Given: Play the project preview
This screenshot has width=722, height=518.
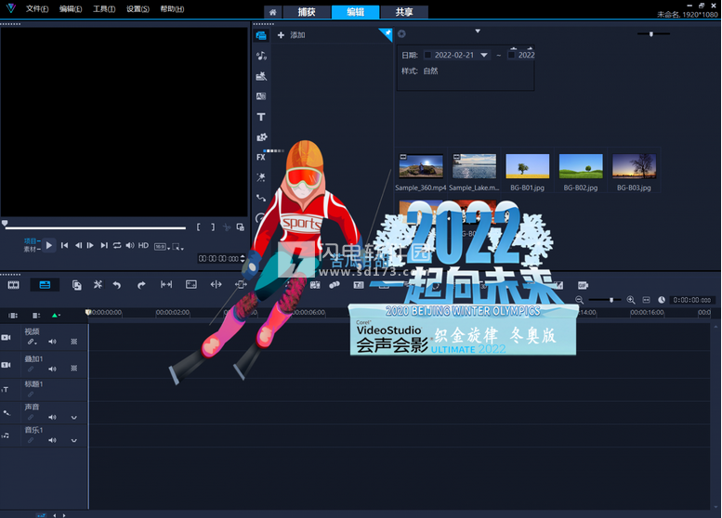Looking at the screenshot, I should 49,245.
